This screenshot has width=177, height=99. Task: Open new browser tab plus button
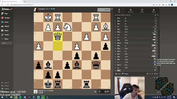click(25, 2)
